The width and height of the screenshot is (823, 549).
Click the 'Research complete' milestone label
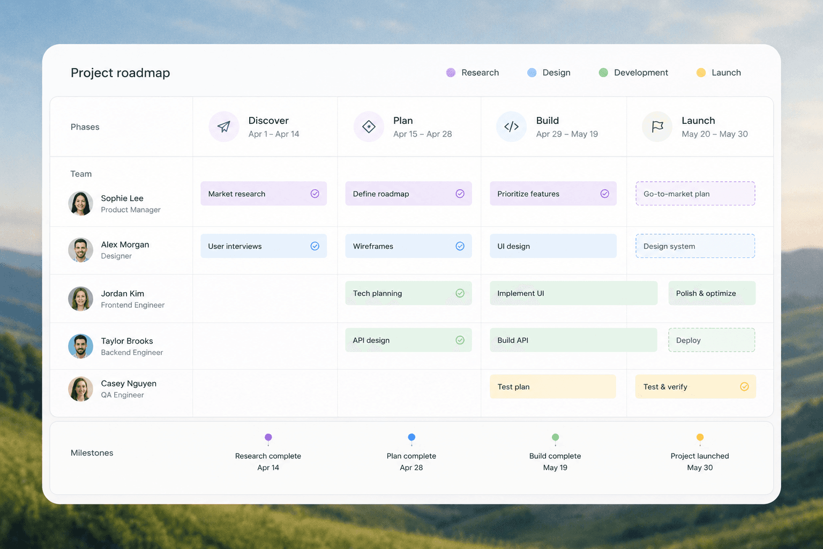268,456
